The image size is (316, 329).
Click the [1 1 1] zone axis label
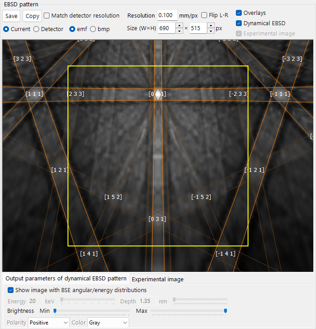click(x=34, y=94)
